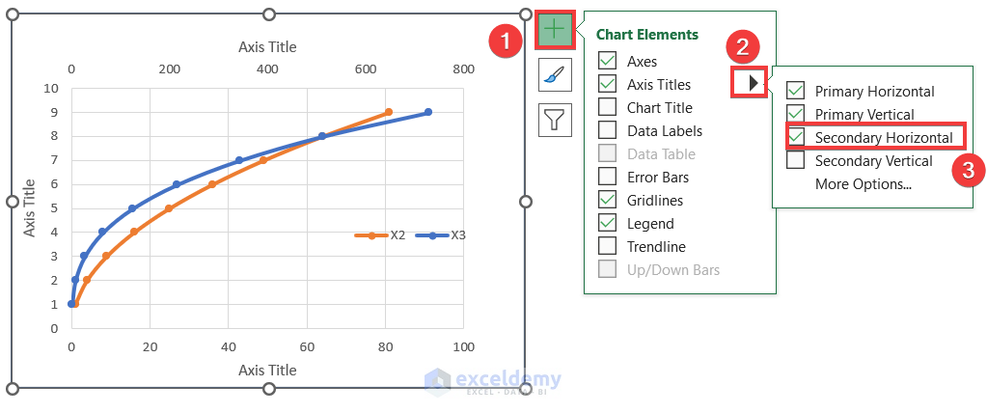
Task: Open the Chart Styles paintbrush button
Action: pyautogui.click(x=555, y=75)
